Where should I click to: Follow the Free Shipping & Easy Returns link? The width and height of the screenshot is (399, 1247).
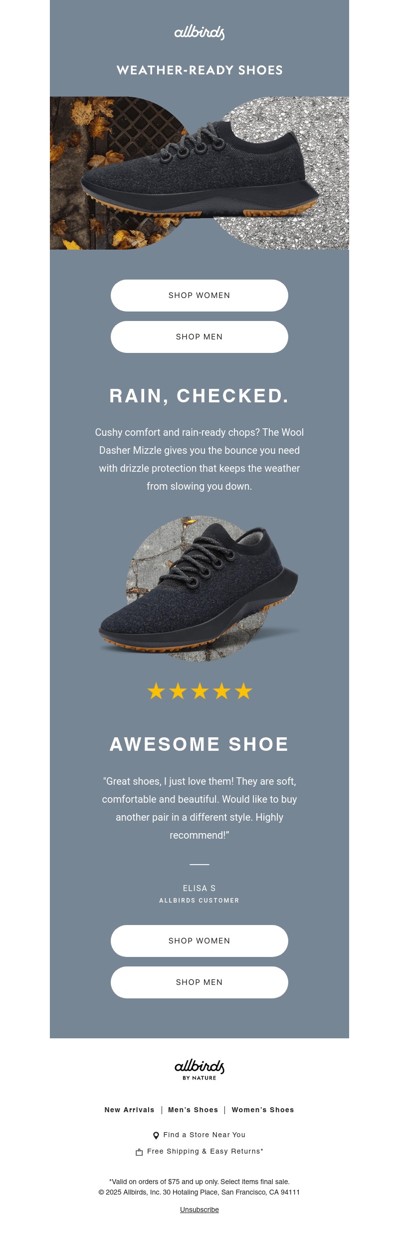coord(205,1152)
